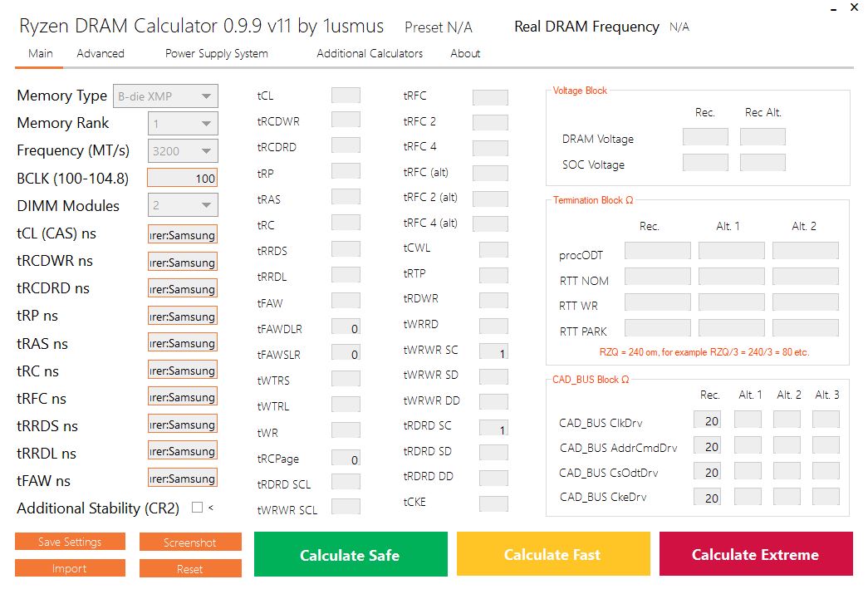Click the tRFC output field
Screen dimensions: 868x594
[x=490, y=97]
